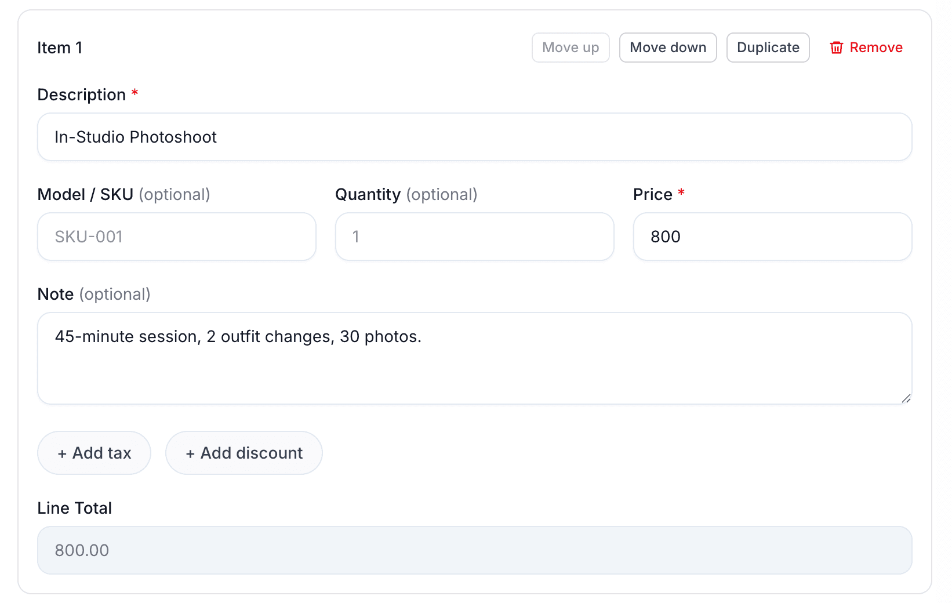Viewport: 952px width, 603px height.
Task: Click the Price required asterisk
Action: [682, 193]
